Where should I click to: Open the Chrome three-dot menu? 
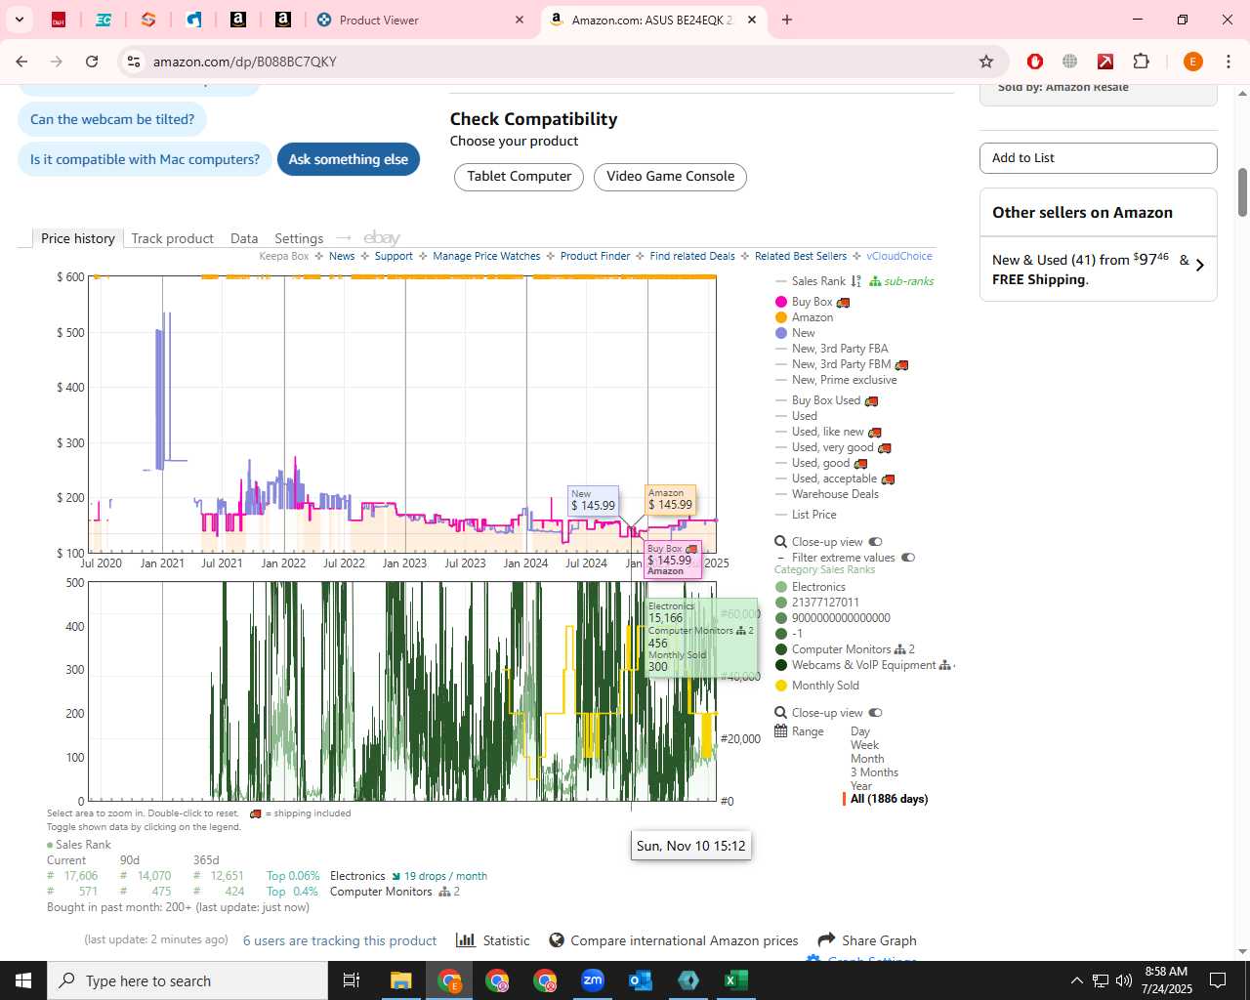click(x=1229, y=62)
